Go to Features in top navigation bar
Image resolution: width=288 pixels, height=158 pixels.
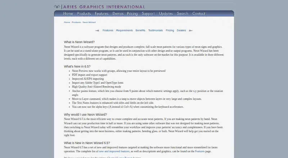tap(102, 14)
